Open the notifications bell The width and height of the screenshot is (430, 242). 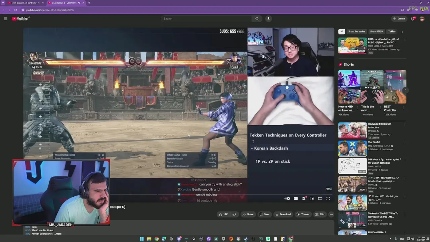413,19
